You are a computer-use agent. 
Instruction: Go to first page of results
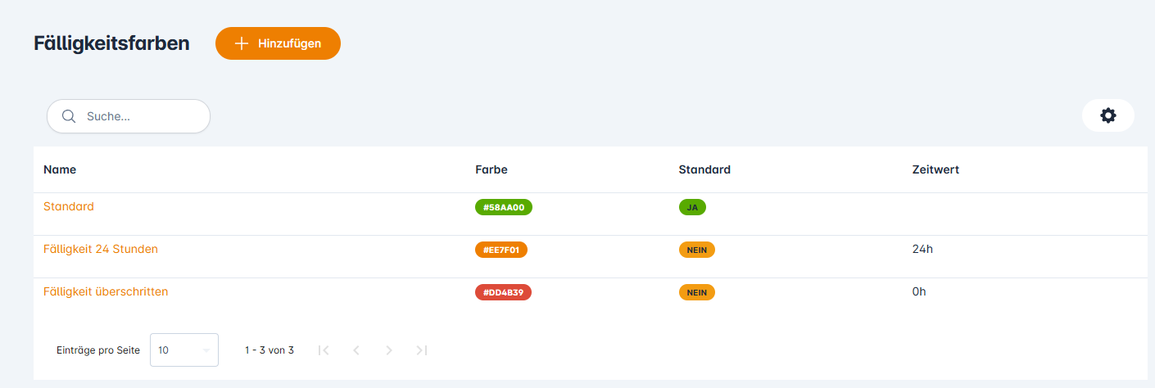pos(324,350)
